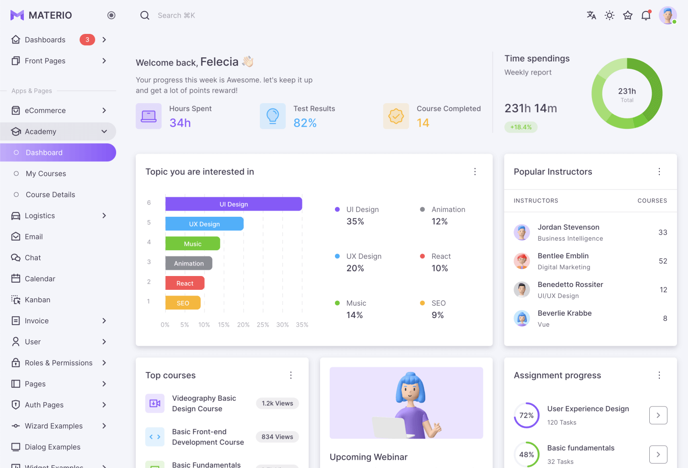The width and height of the screenshot is (688, 468).
Task: Click the Kanban board icon
Action: point(16,299)
